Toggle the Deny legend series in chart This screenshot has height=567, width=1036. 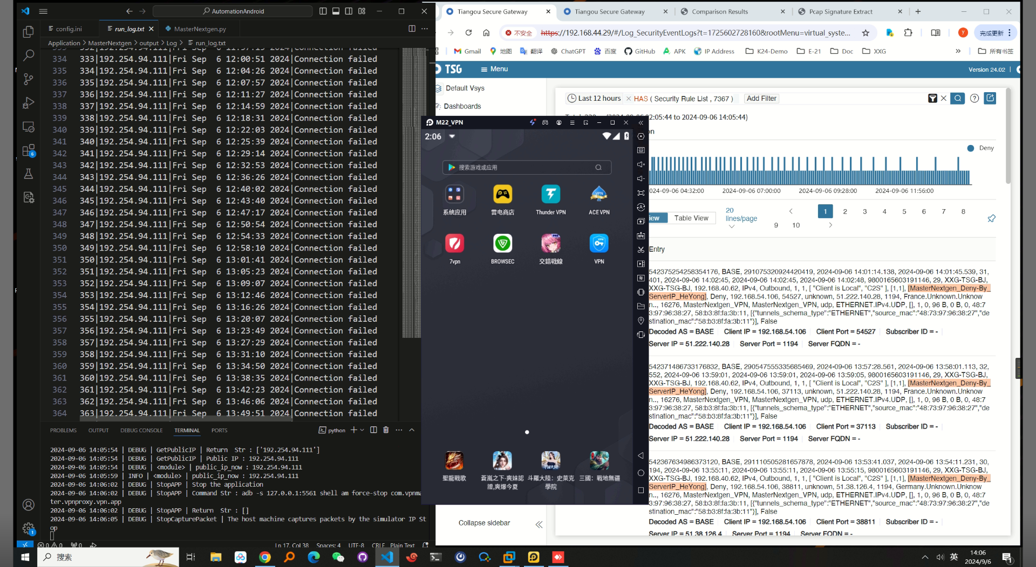[x=980, y=148]
